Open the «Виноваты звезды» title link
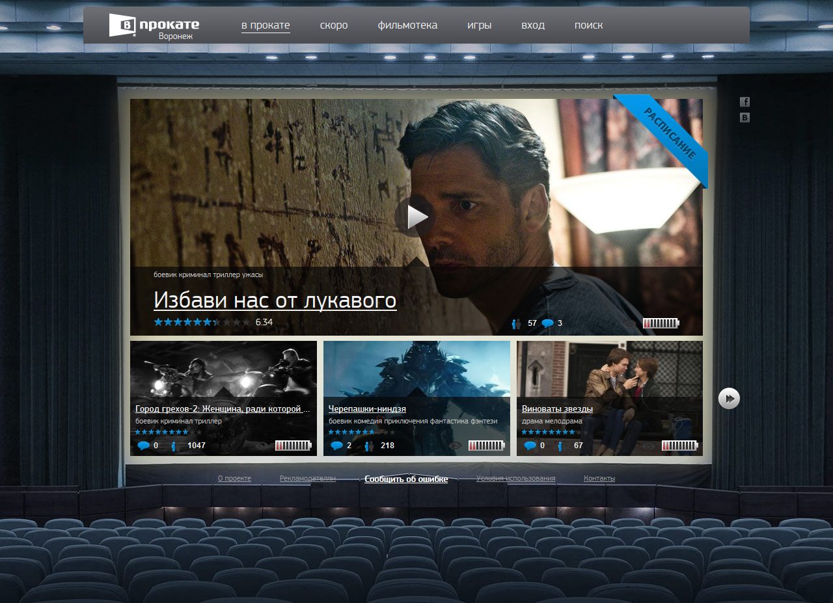The height and width of the screenshot is (603, 833). pyautogui.click(x=557, y=409)
